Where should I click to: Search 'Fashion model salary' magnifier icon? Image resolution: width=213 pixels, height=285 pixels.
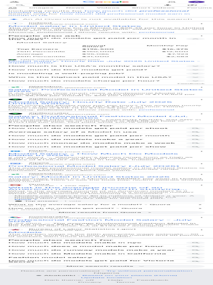[196, 257]
